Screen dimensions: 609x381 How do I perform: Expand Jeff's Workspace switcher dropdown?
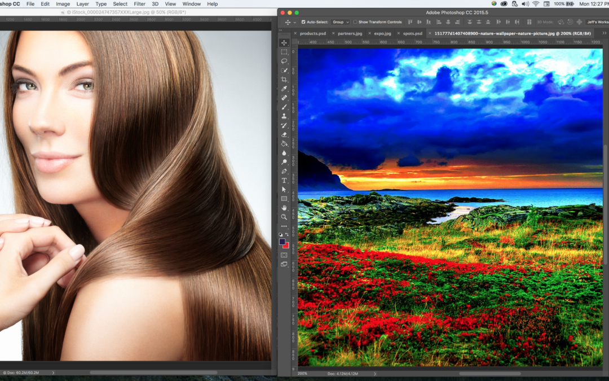[x=597, y=22]
